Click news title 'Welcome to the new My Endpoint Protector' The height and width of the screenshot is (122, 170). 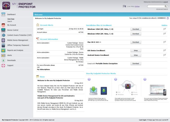pos(54,80)
